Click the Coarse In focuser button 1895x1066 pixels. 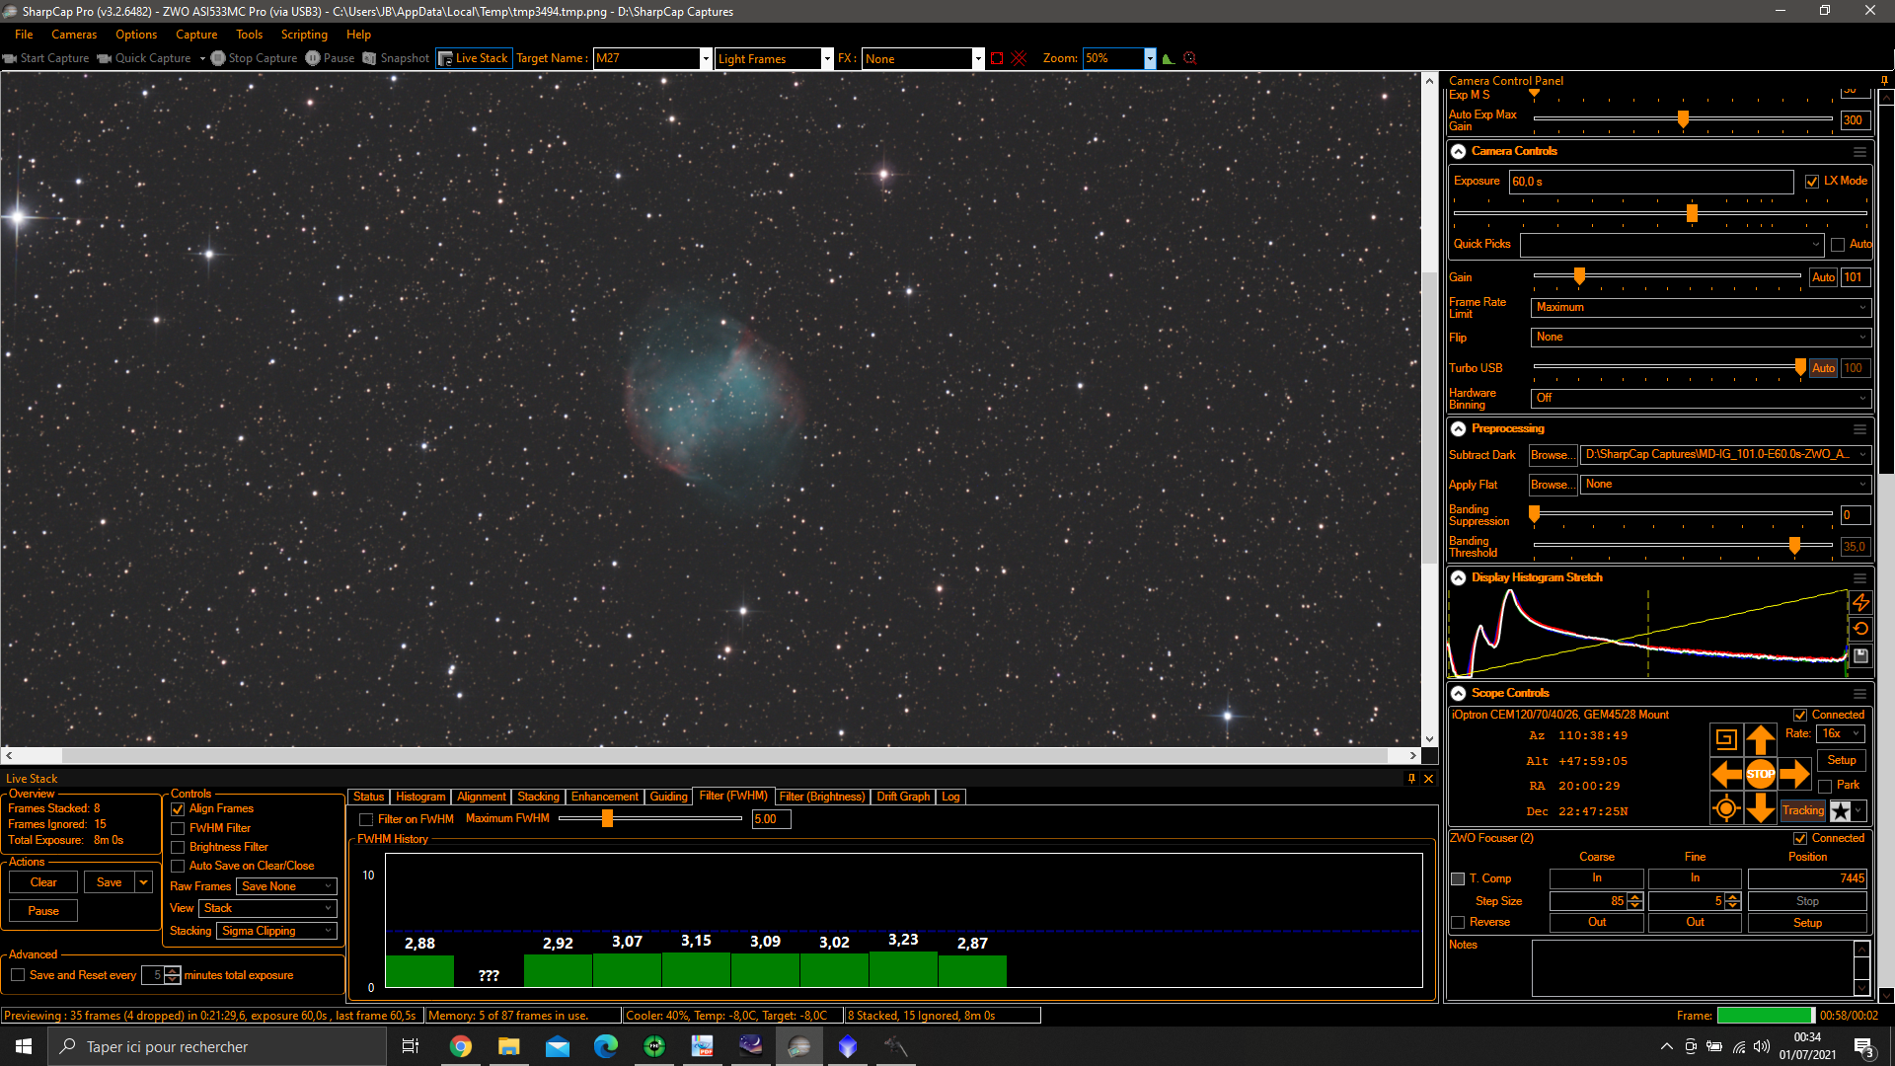(x=1597, y=878)
